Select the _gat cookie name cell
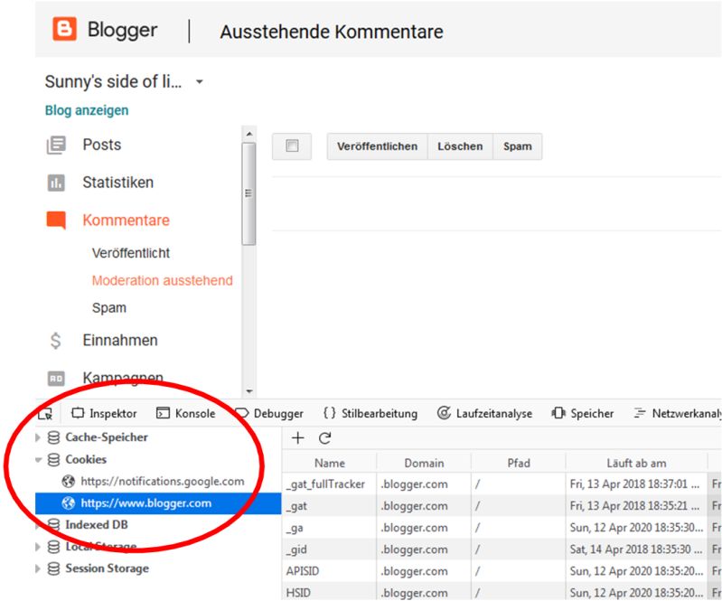The width and height of the screenshot is (722, 601). point(330,506)
